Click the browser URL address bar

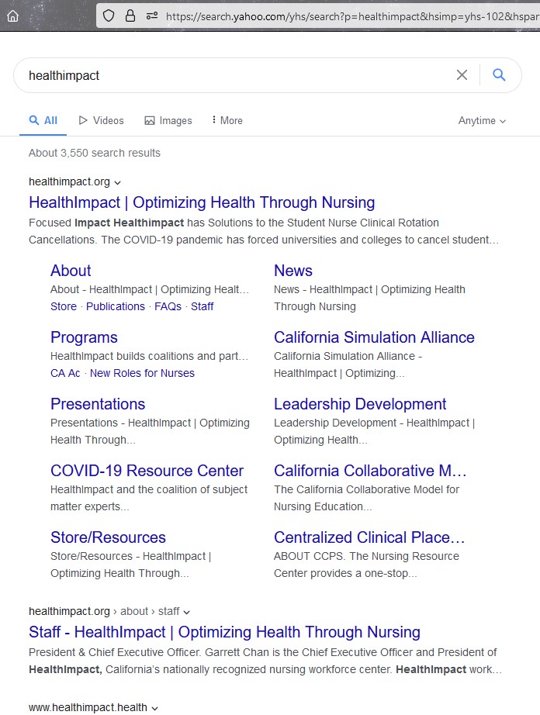[349, 16]
